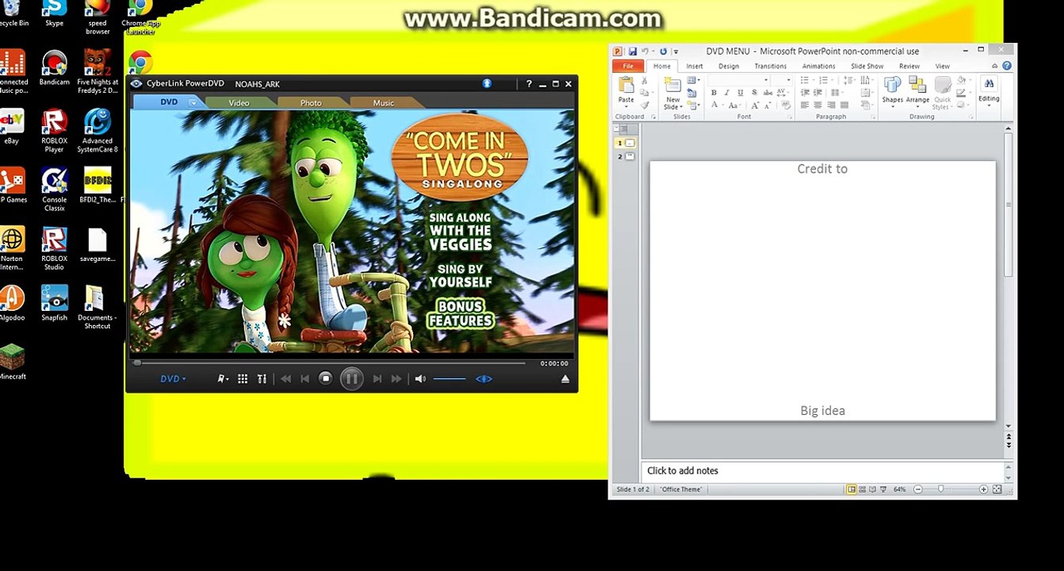Click the 'Credit to' text on slide
This screenshot has width=1064, height=571.
(x=822, y=168)
